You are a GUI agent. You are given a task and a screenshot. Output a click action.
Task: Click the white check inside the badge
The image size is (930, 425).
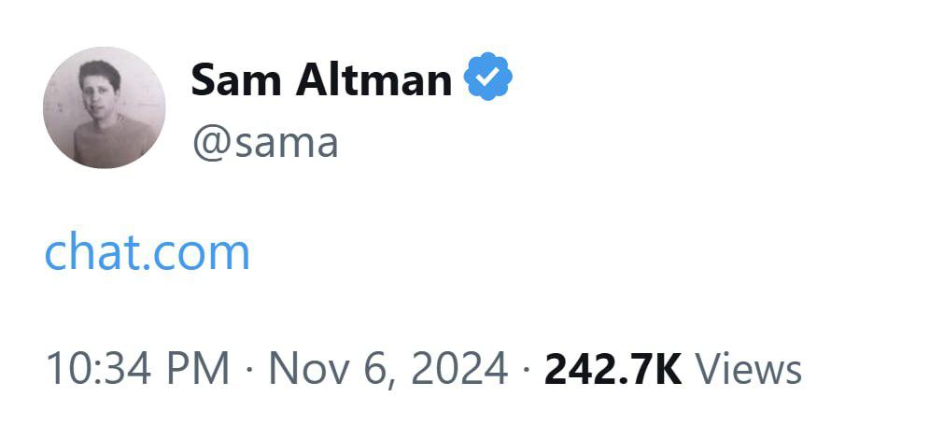coord(489,79)
